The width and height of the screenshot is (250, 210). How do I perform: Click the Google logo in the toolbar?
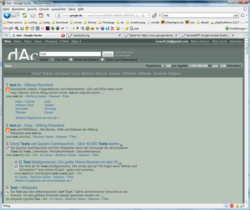pyautogui.click(x=8, y=29)
